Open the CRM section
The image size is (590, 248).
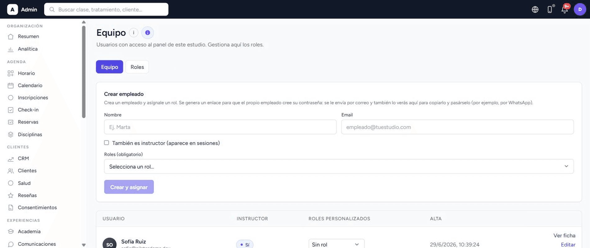[x=23, y=158]
